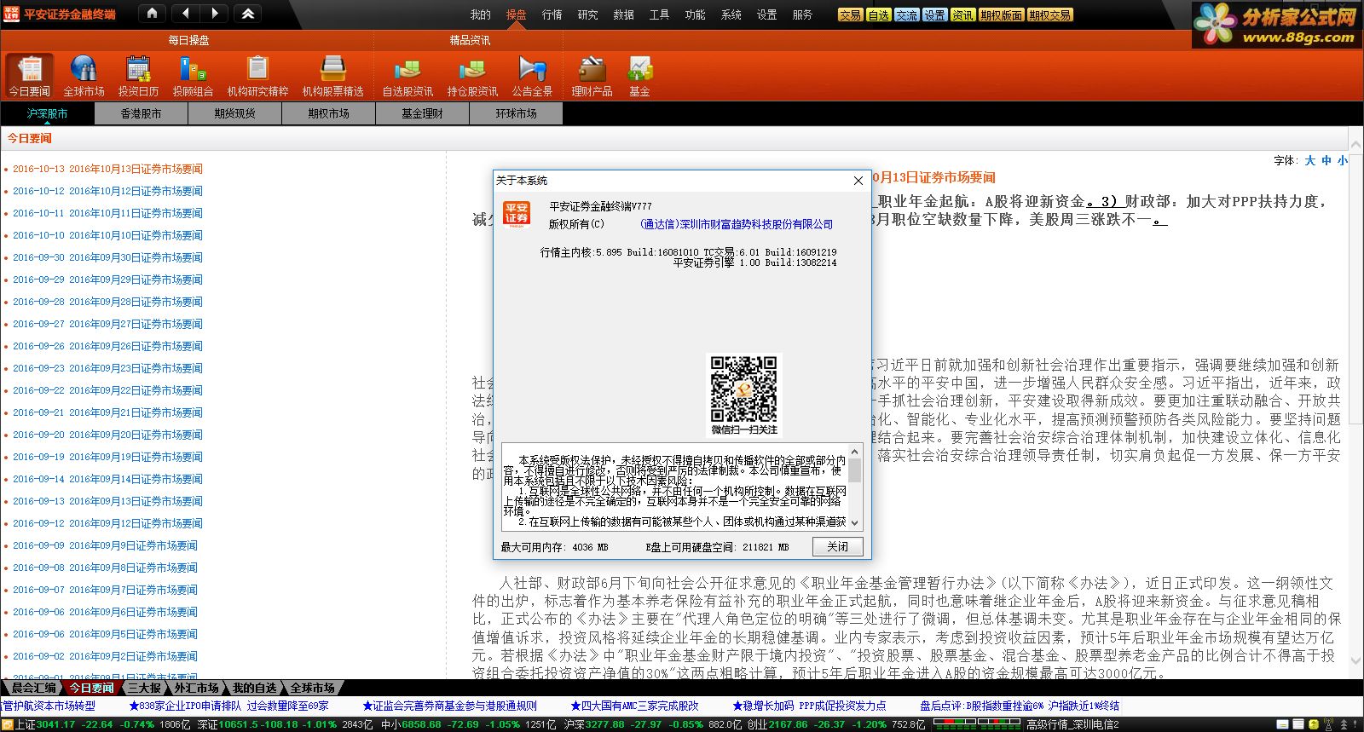The width and height of the screenshot is (1364, 732).
Task: Click the 自选 quick button
Action: pos(878,15)
